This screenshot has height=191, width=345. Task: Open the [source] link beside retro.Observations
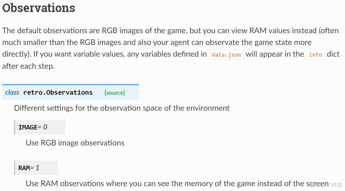click(114, 92)
